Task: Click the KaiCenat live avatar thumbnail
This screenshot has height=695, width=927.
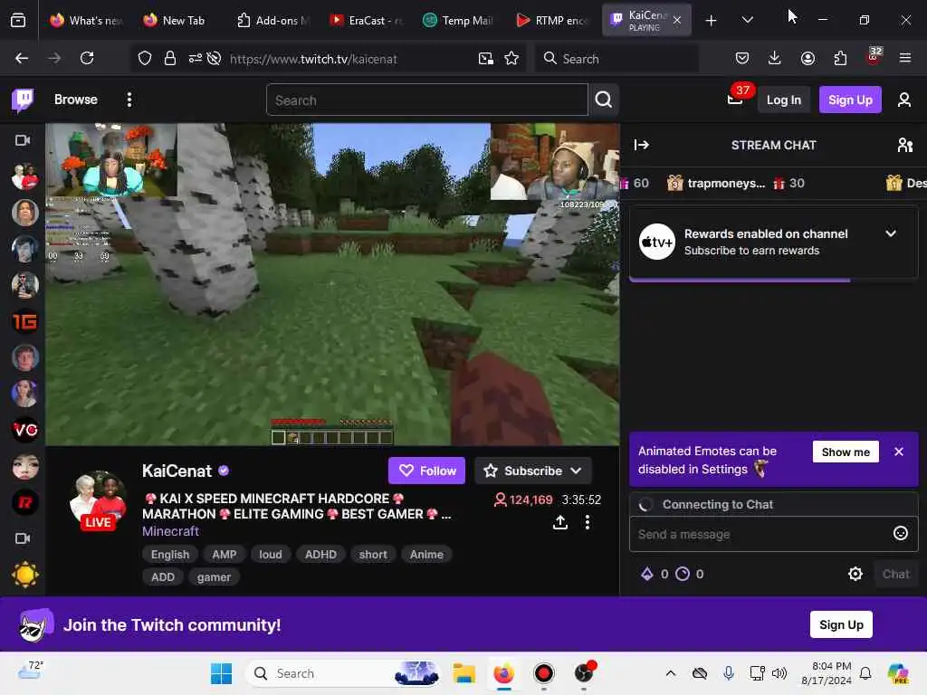Action: click(98, 500)
